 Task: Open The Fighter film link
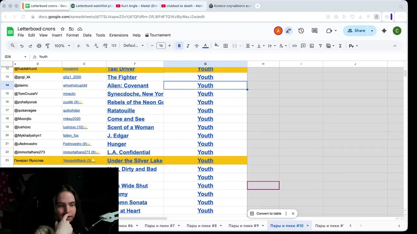coord(122,77)
